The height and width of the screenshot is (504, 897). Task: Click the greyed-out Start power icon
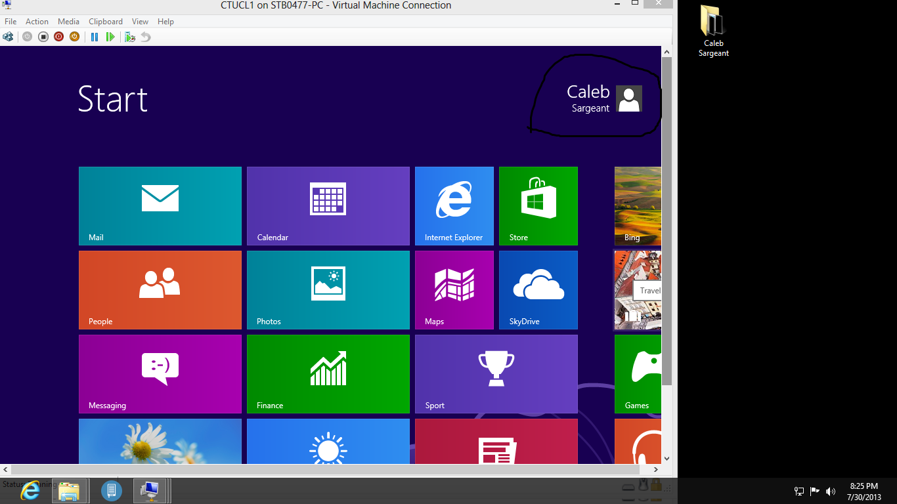27,37
